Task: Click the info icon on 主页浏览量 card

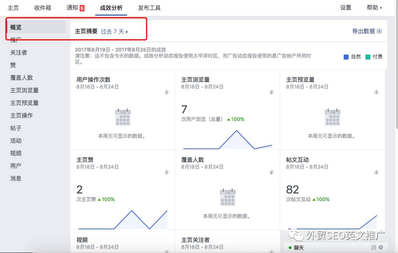Action: [271, 92]
